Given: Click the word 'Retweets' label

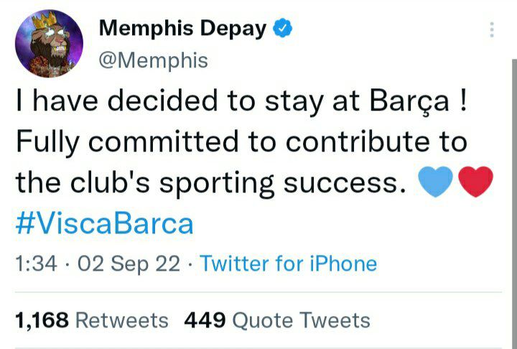Looking at the screenshot, I should 121,320.
